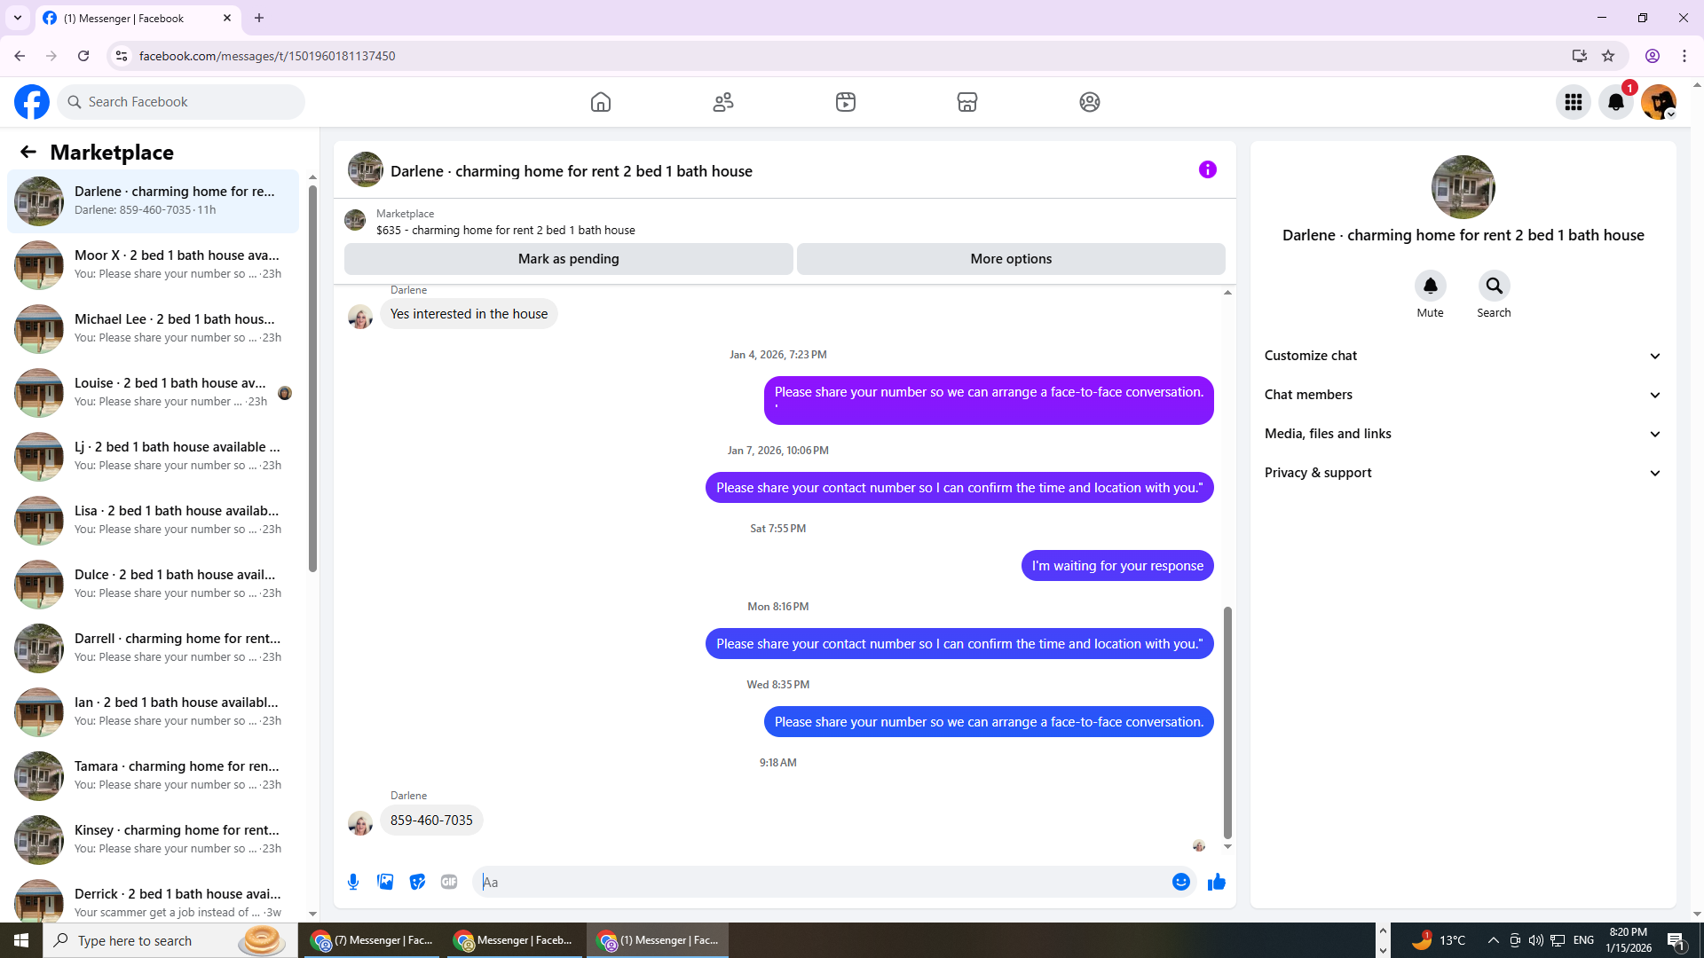Open the Facebook apps grid menu
Screen dimensions: 1704x958
tap(1574, 102)
